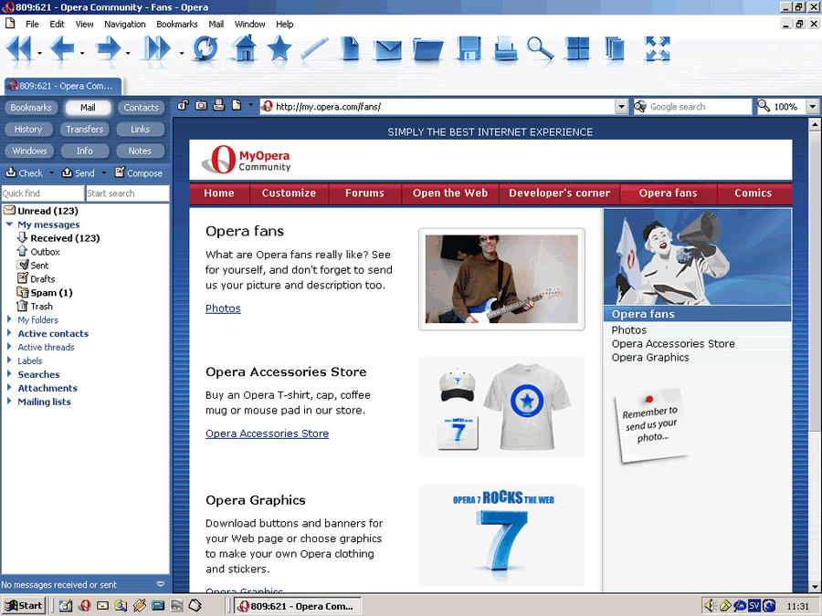This screenshot has width=822, height=616.
Task: Click the Photos link under Opera fans
Action: tap(223, 308)
